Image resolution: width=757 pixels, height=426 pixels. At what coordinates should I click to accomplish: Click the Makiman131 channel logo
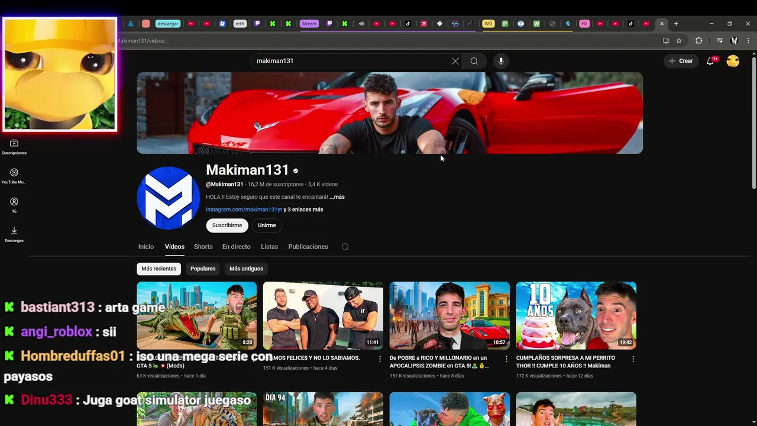[x=169, y=198]
